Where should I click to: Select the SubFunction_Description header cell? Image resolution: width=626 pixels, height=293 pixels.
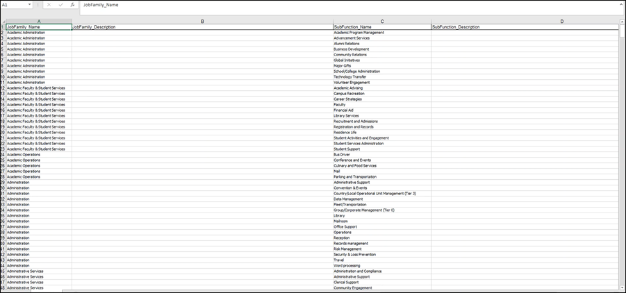coord(525,27)
